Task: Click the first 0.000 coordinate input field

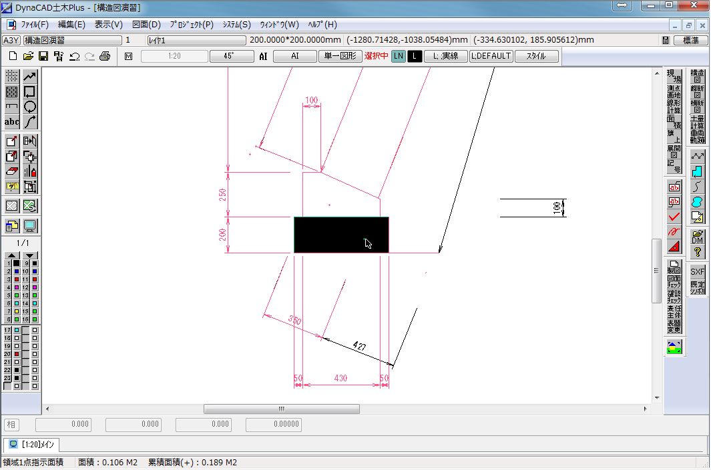Action: [63, 424]
